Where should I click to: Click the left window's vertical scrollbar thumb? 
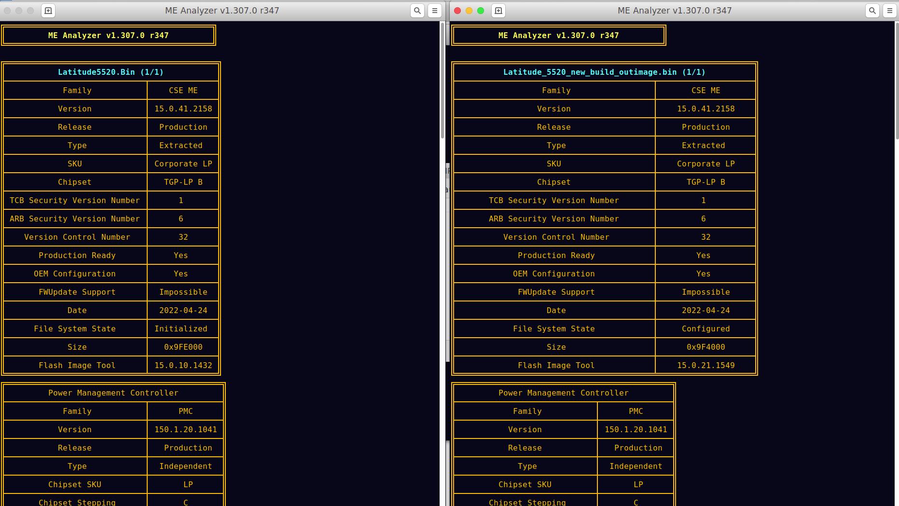point(443,81)
